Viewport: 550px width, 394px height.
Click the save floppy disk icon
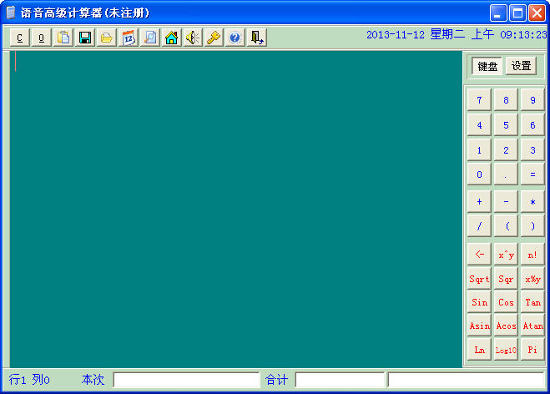tap(84, 38)
